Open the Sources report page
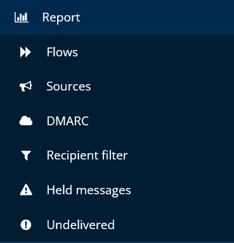The image size is (234, 243). pos(117,87)
